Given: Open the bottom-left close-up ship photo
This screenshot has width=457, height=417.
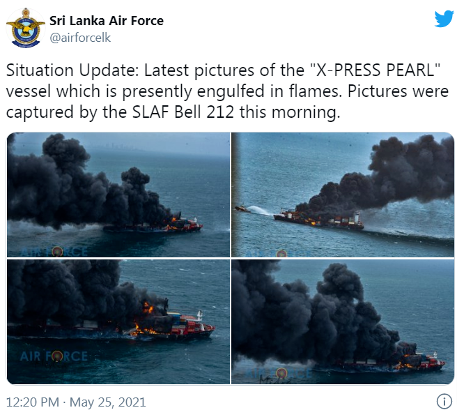Looking at the screenshot, I should [118, 322].
